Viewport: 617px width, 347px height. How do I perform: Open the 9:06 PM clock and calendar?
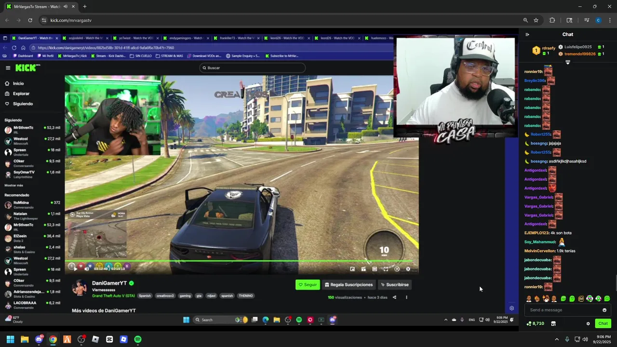click(602, 339)
